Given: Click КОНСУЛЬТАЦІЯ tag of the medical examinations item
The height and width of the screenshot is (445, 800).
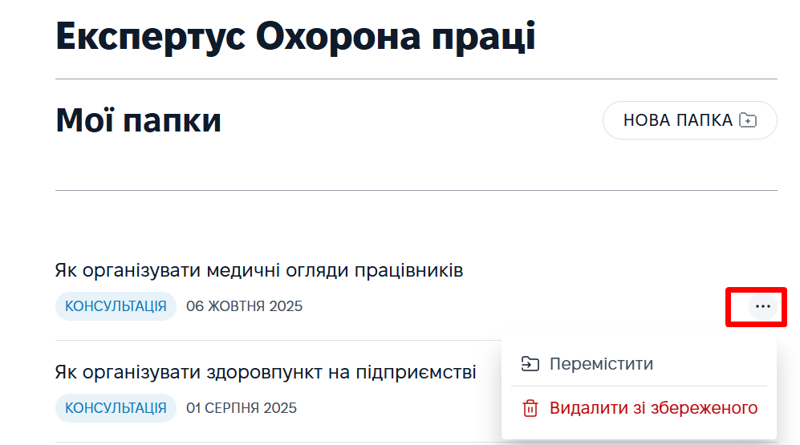Looking at the screenshot, I should pyautogui.click(x=116, y=306).
